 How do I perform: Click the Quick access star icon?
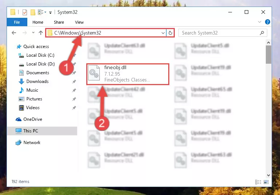point(19,47)
